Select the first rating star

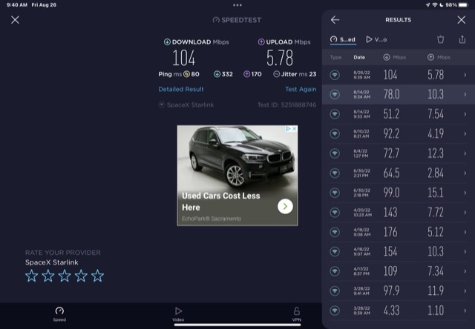tap(32, 276)
